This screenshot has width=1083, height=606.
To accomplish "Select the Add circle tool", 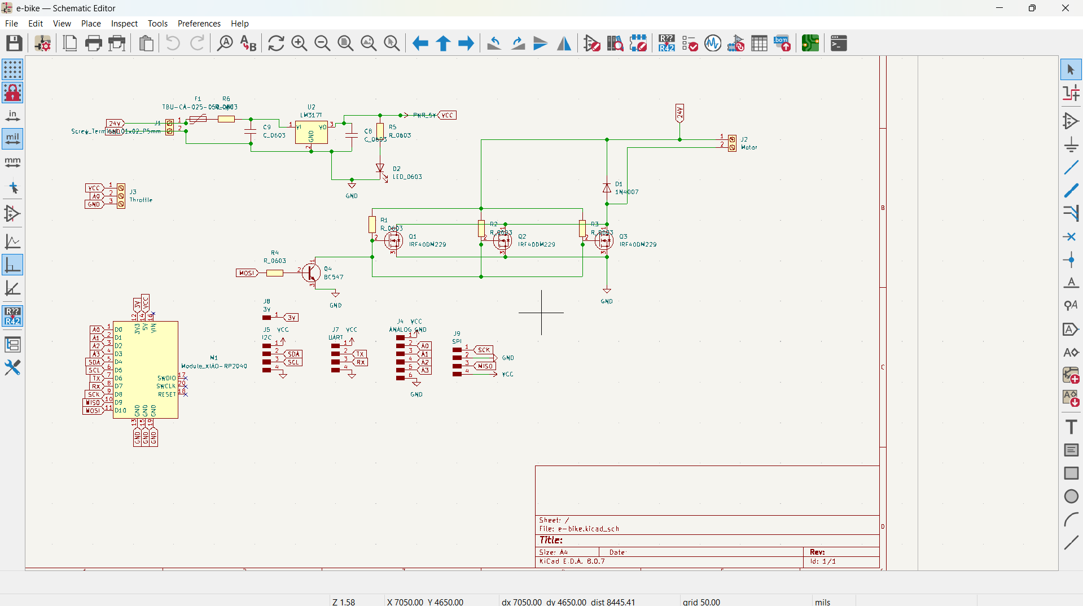I will (1071, 496).
